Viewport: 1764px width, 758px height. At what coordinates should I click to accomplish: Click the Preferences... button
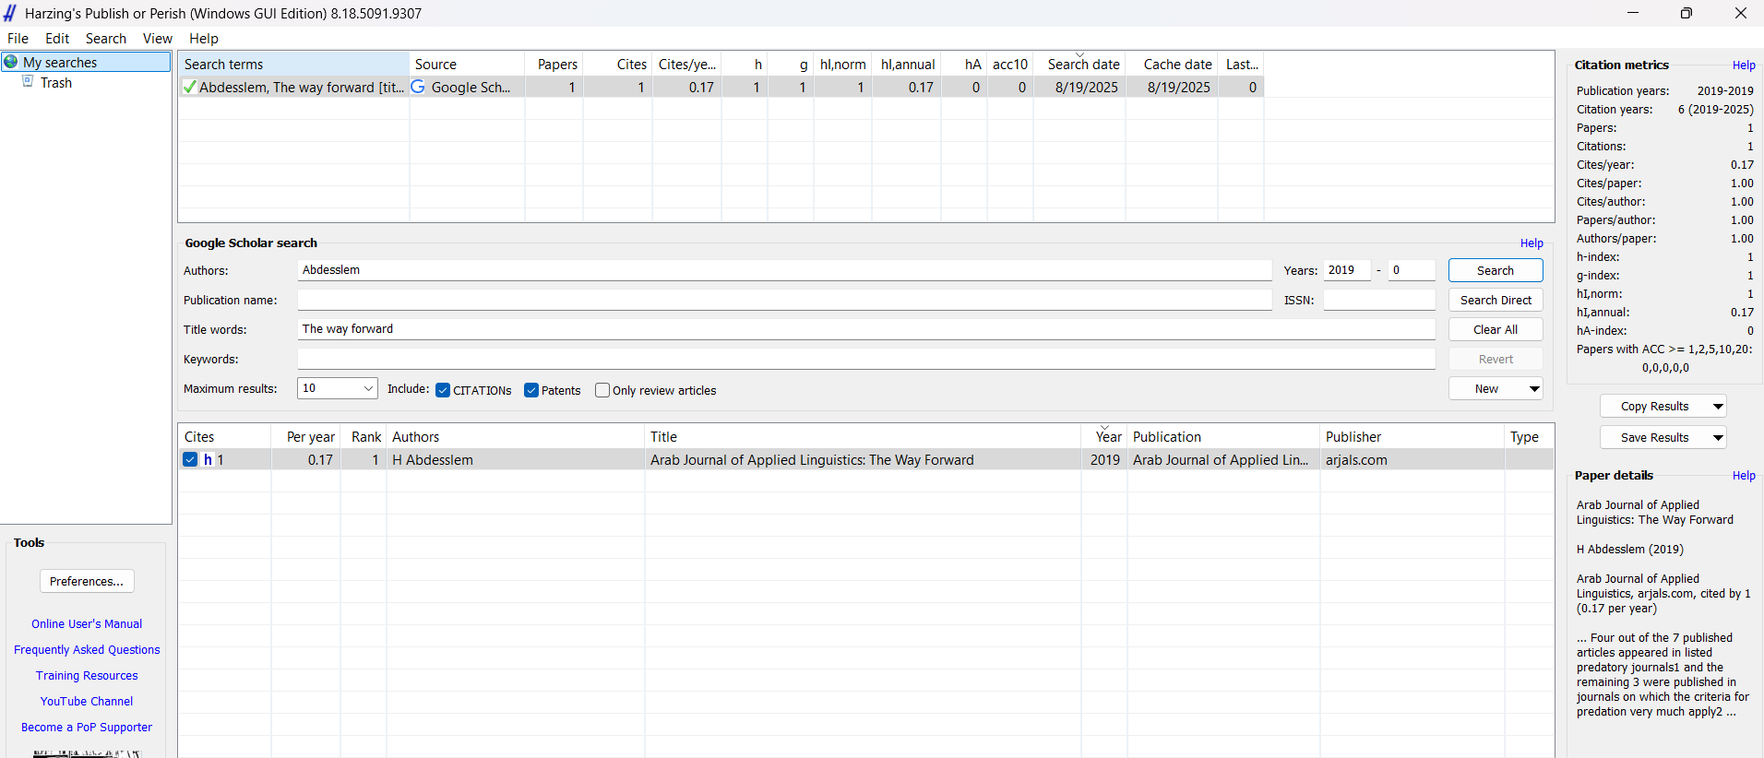pos(87,581)
